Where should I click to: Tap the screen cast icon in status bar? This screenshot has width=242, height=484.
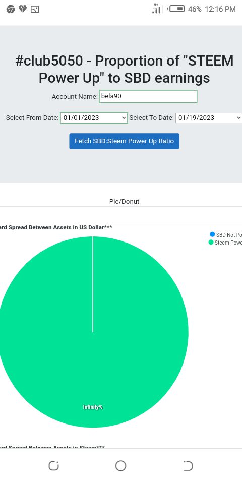coord(35,9)
